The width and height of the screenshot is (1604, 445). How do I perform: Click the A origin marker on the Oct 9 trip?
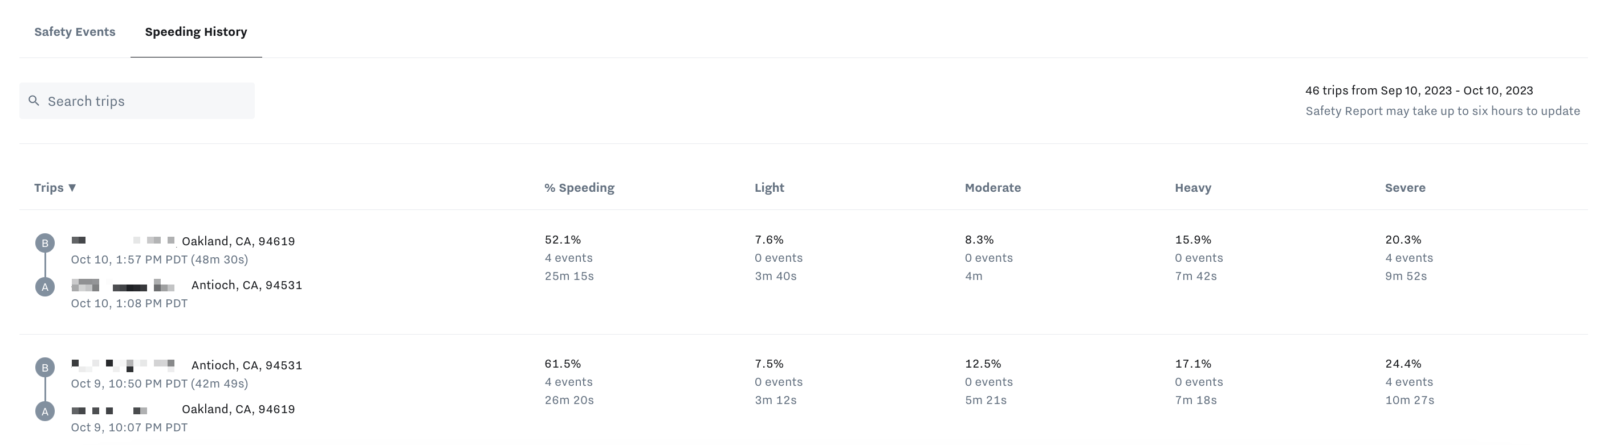coord(46,411)
